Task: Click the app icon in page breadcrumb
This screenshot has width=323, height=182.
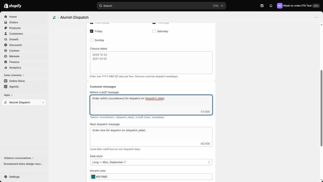Action: click(x=54, y=18)
